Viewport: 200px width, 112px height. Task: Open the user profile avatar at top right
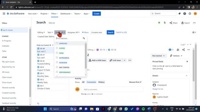click(x=195, y=14)
